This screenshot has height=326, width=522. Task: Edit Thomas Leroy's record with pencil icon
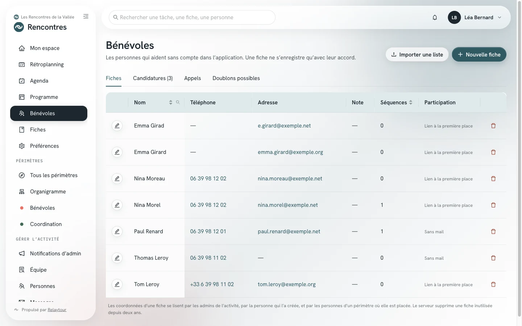pyautogui.click(x=117, y=258)
